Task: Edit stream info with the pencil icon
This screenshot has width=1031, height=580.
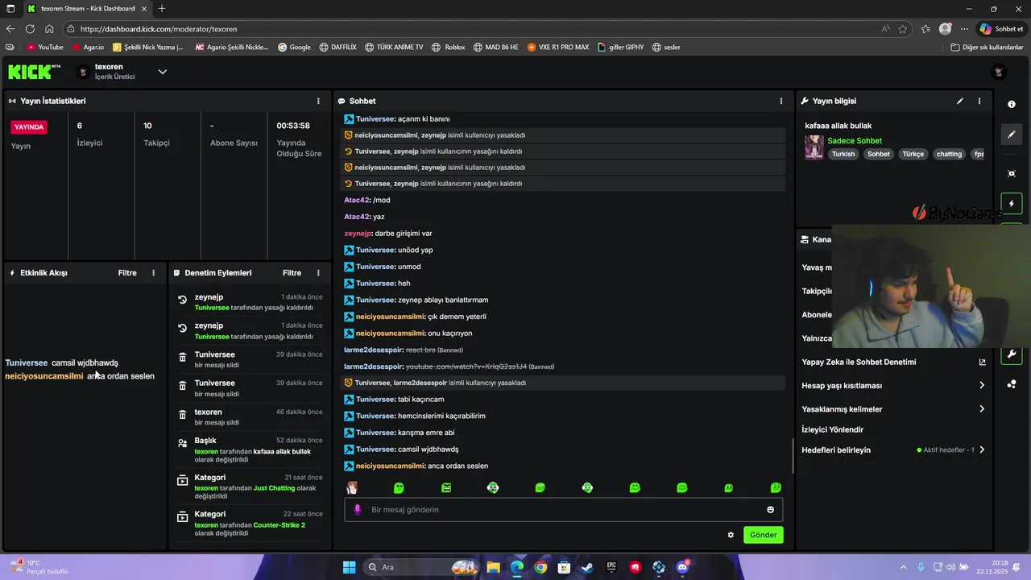Action: click(959, 101)
